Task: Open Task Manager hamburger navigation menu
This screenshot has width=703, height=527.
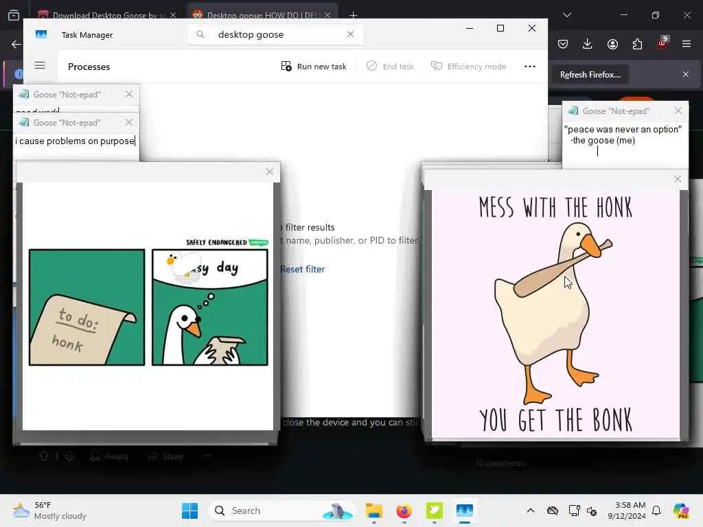Action: (x=40, y=65)
